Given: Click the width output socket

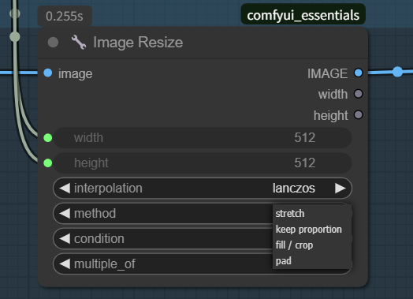Looking at the screenshot, I should tap(358, 94).
